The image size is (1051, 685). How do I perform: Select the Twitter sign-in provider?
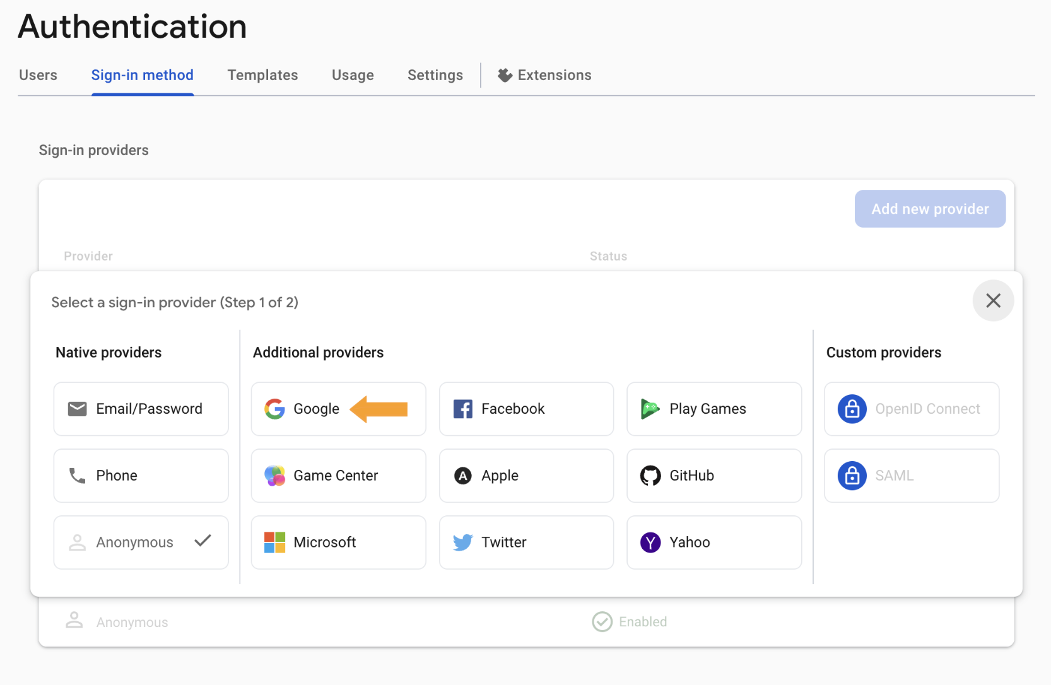click(x=527, y=542)
